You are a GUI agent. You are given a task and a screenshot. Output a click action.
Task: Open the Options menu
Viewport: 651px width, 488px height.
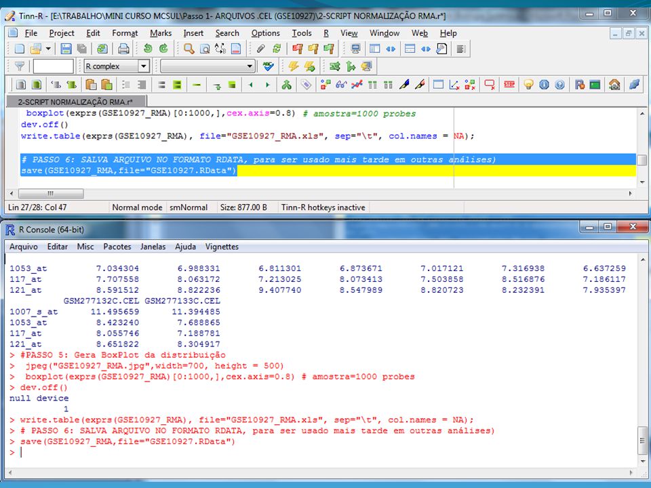265,33
